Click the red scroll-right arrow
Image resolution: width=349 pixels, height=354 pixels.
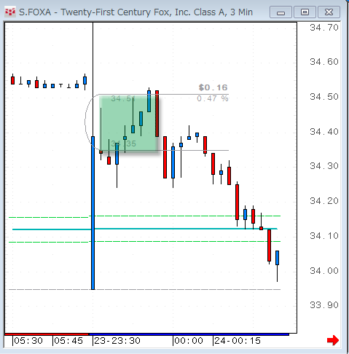pos(333,340)
